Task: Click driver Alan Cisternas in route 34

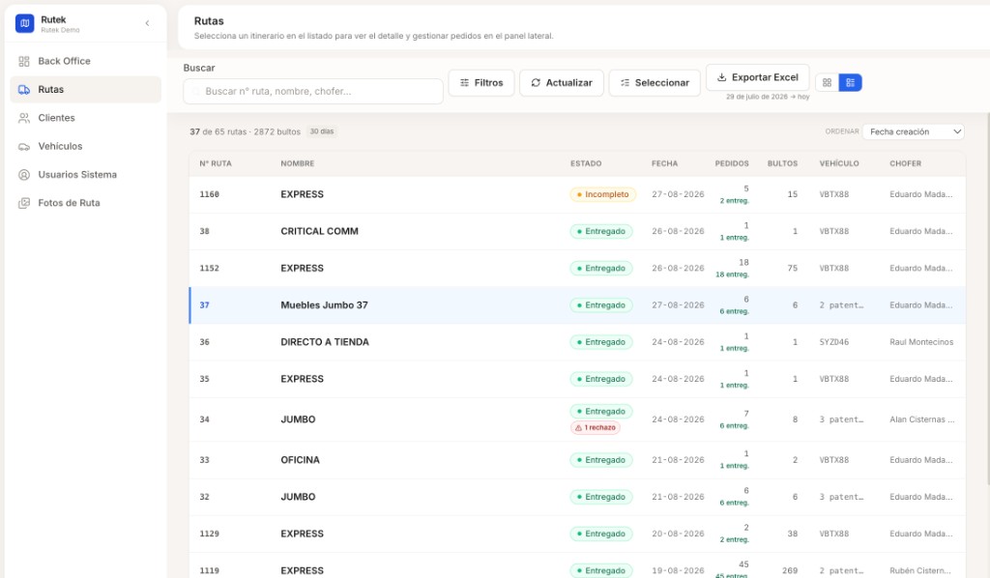Action: pos(921,419)
